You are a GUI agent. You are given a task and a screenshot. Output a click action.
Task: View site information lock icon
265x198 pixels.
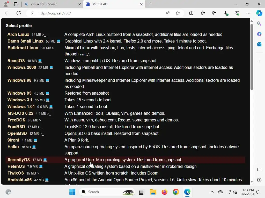[33, 13]
